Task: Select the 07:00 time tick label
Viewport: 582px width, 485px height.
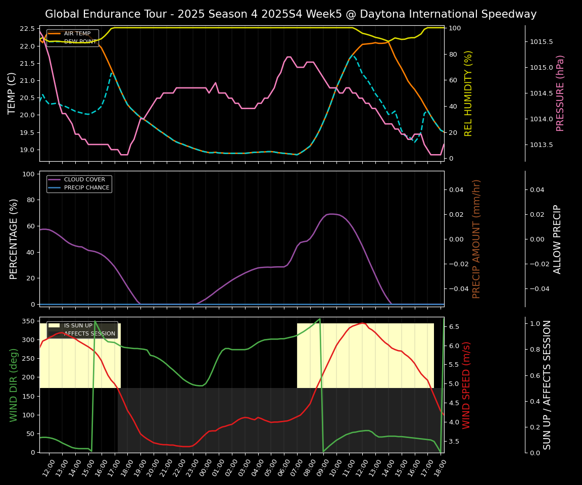Action: (298, 467)
